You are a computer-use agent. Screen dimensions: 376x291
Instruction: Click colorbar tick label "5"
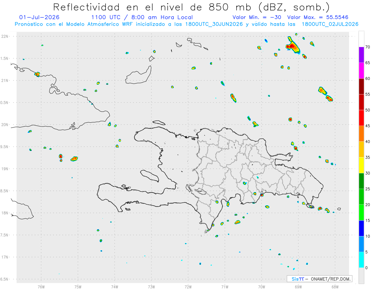pyautogui.click(x=367, y=252)
